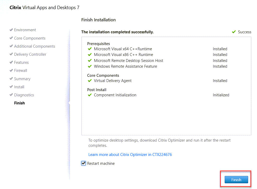
Task: Click the Finish button
Action: coord(236,180)
